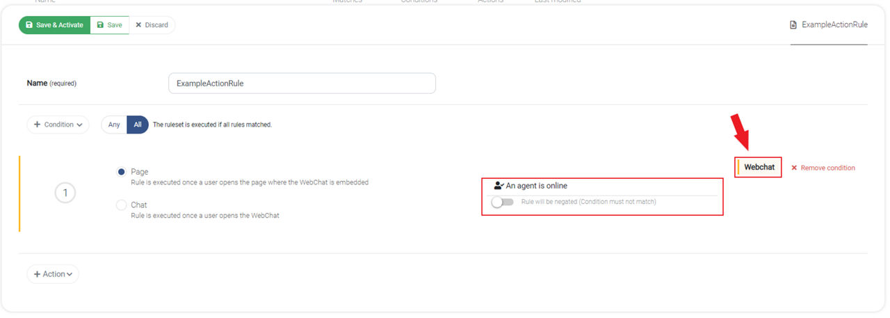Choose the Page radio option

(x=121, y=172)
